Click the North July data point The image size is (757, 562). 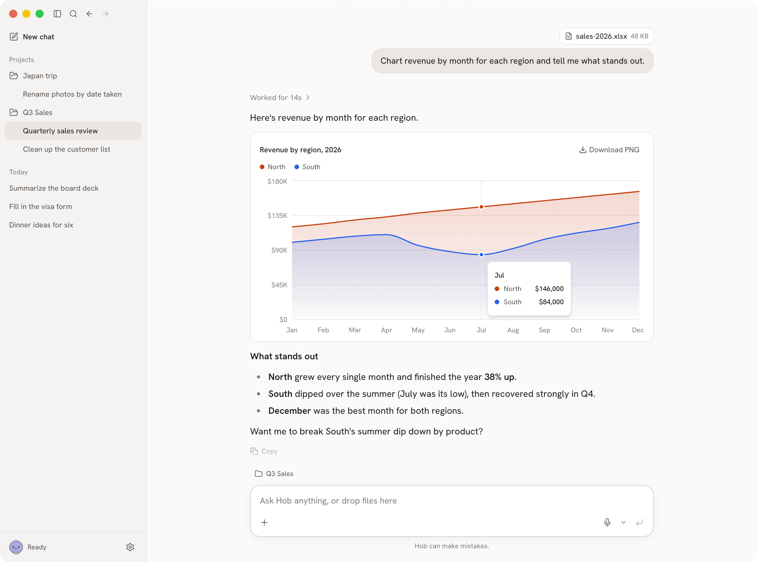click(481, 207)
